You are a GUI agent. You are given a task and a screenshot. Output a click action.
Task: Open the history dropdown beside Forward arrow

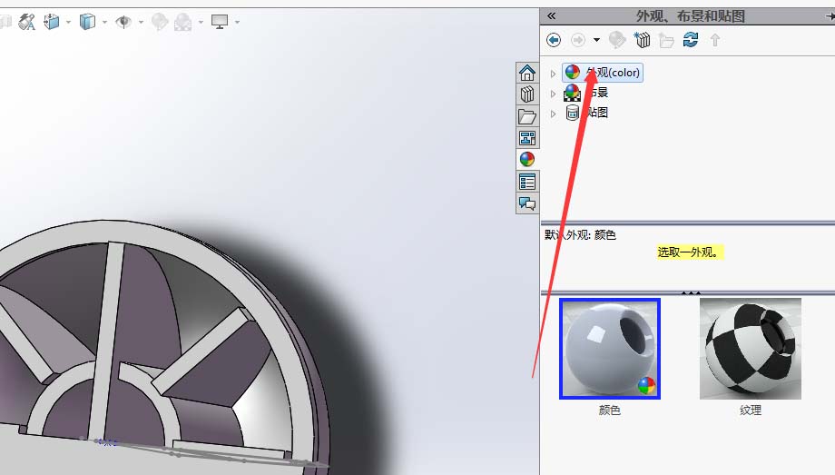pos(596,40)
